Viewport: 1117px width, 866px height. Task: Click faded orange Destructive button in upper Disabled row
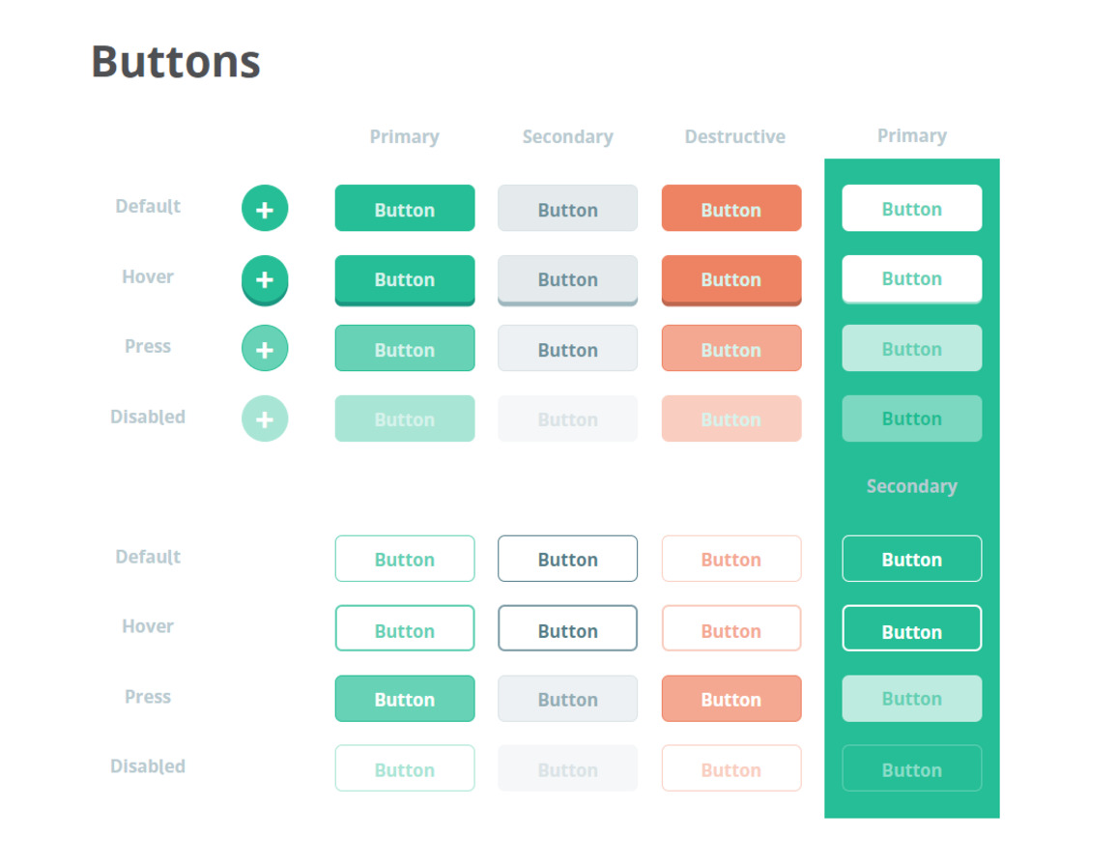coord(731,419)
